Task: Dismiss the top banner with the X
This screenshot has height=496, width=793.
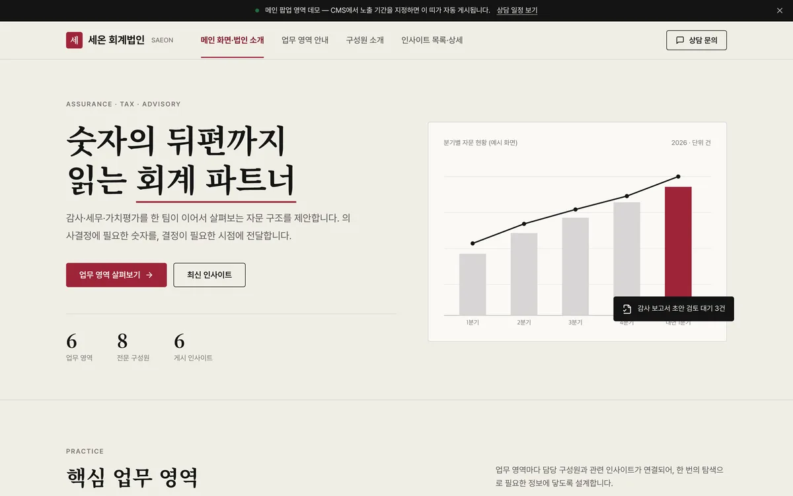Action: pos(779,11)
